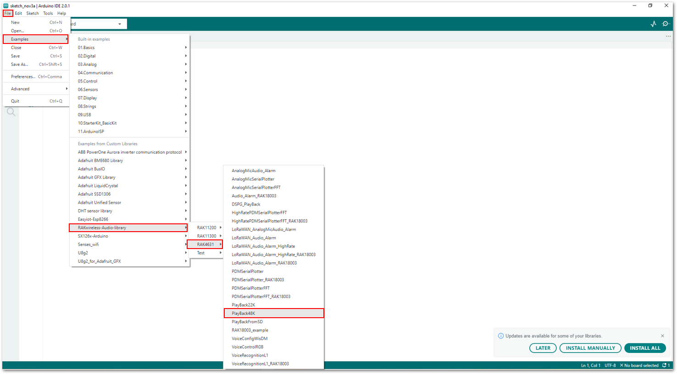
Task: Click 'No board selected' in status bar
Action: [x=639, y=365]
